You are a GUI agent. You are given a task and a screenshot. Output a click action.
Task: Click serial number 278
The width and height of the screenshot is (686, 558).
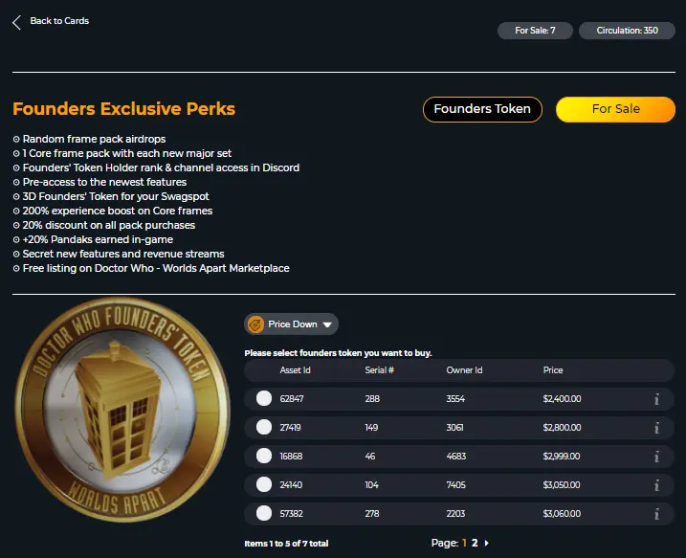372,514
